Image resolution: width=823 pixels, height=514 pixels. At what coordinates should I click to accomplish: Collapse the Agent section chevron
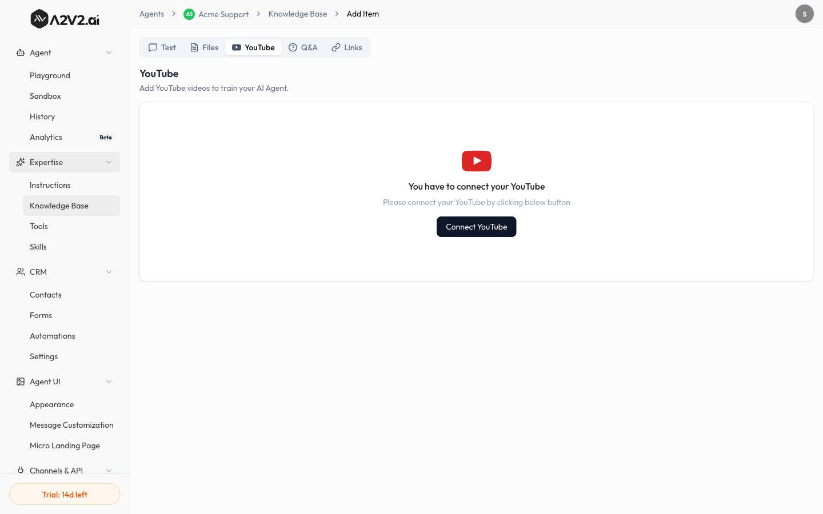[109, 53]
